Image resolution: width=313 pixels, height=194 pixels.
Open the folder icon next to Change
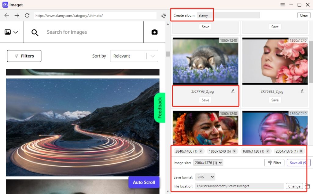(307, 186)
